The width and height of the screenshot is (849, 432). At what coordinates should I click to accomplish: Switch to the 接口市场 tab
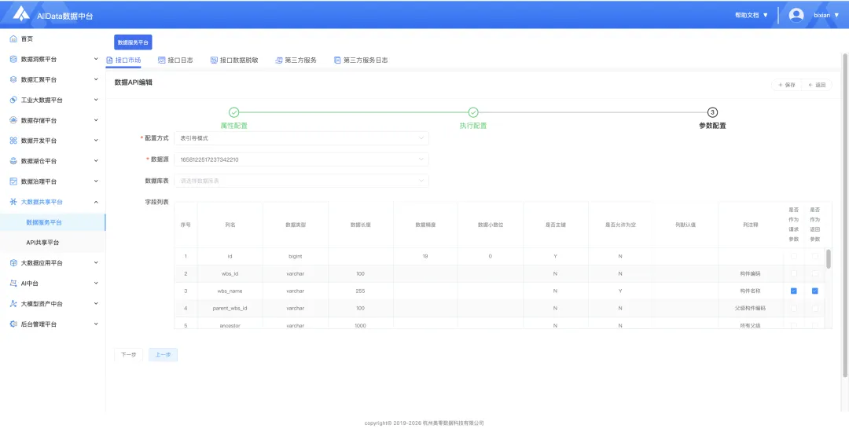(x=123, y=60)
